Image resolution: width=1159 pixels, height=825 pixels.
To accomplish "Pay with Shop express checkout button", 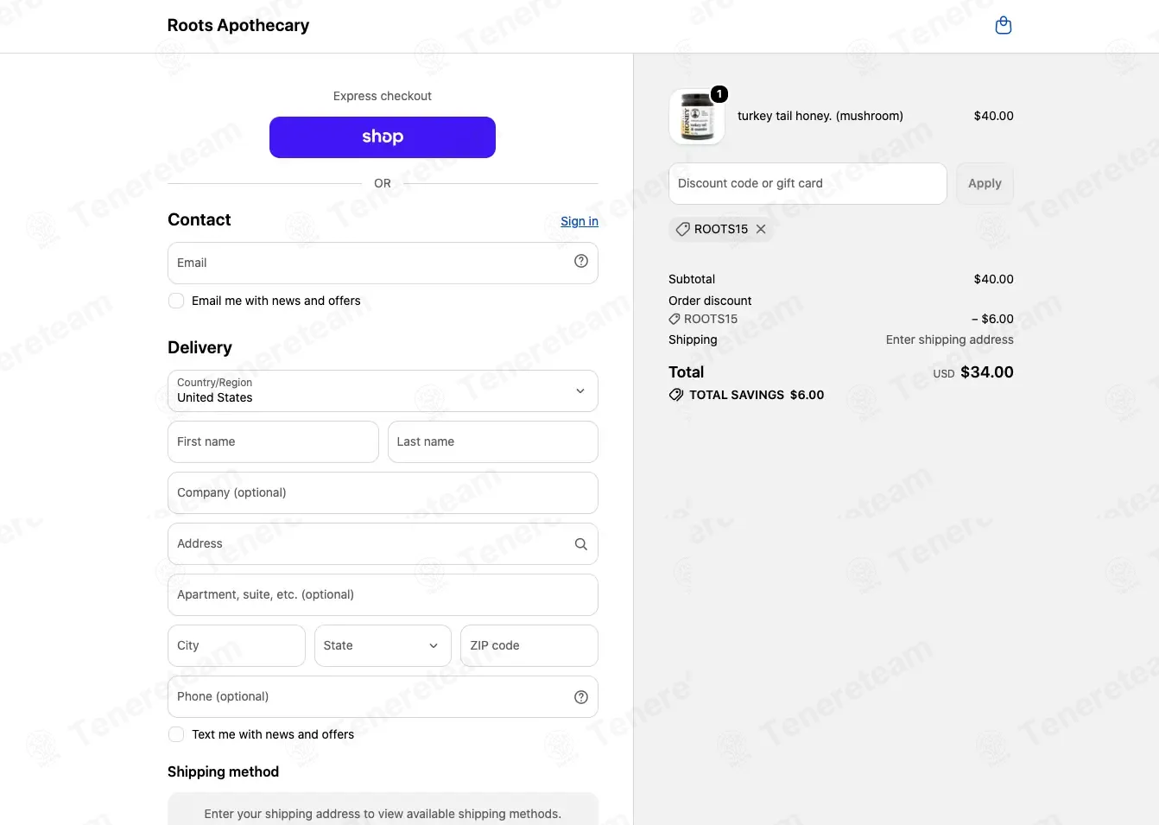I will click(x=383, y=137).
